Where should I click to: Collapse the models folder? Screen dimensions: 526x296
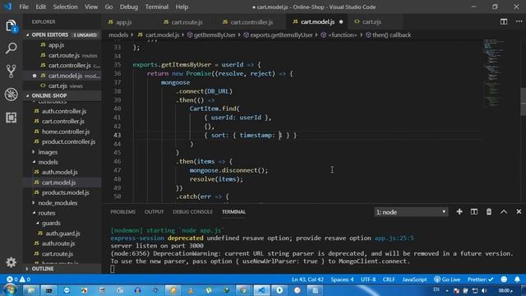click(48, 162)
